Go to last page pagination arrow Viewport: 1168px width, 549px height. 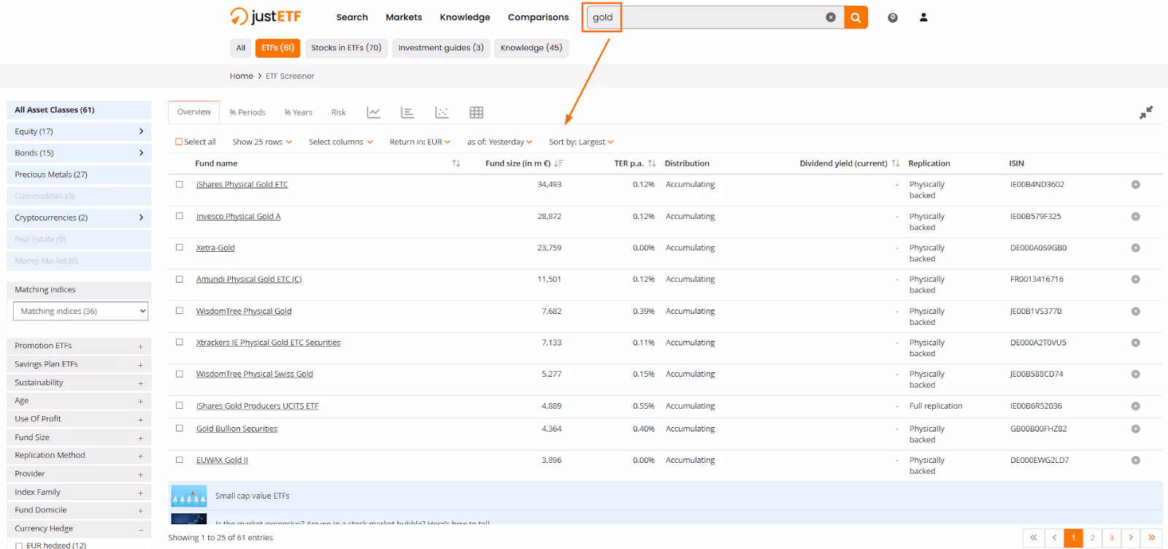(x=1151, y=538)
